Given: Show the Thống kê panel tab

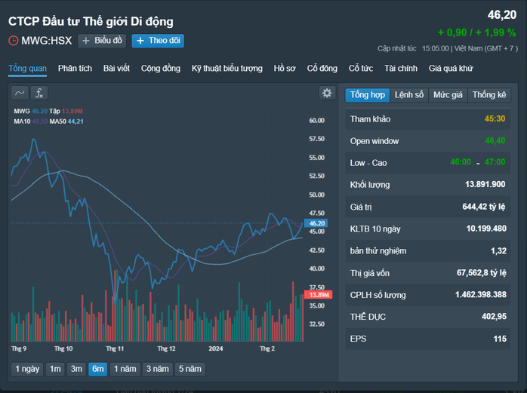Looking at the screenshot, I should pyautogui.click(x=489, y=95).
